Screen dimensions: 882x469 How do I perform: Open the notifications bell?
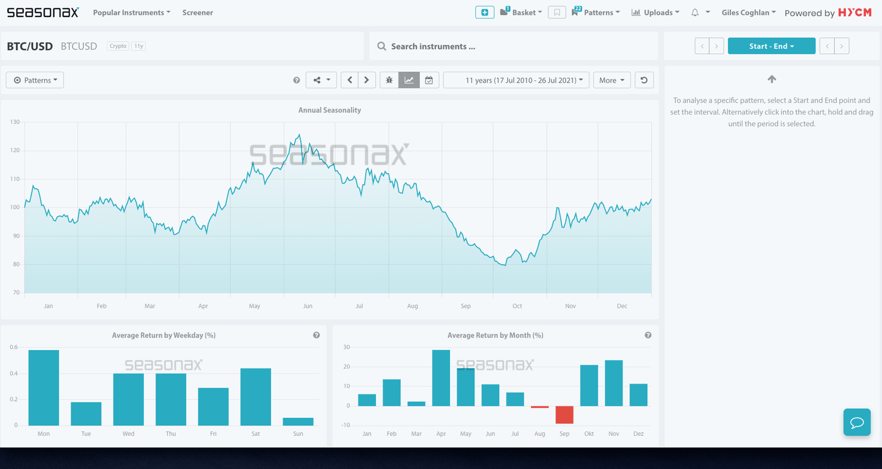(695, 12)
